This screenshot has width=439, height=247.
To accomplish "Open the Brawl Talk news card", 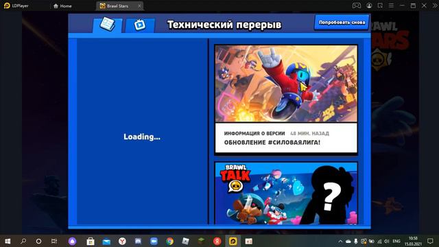I will tap(286, 193).
